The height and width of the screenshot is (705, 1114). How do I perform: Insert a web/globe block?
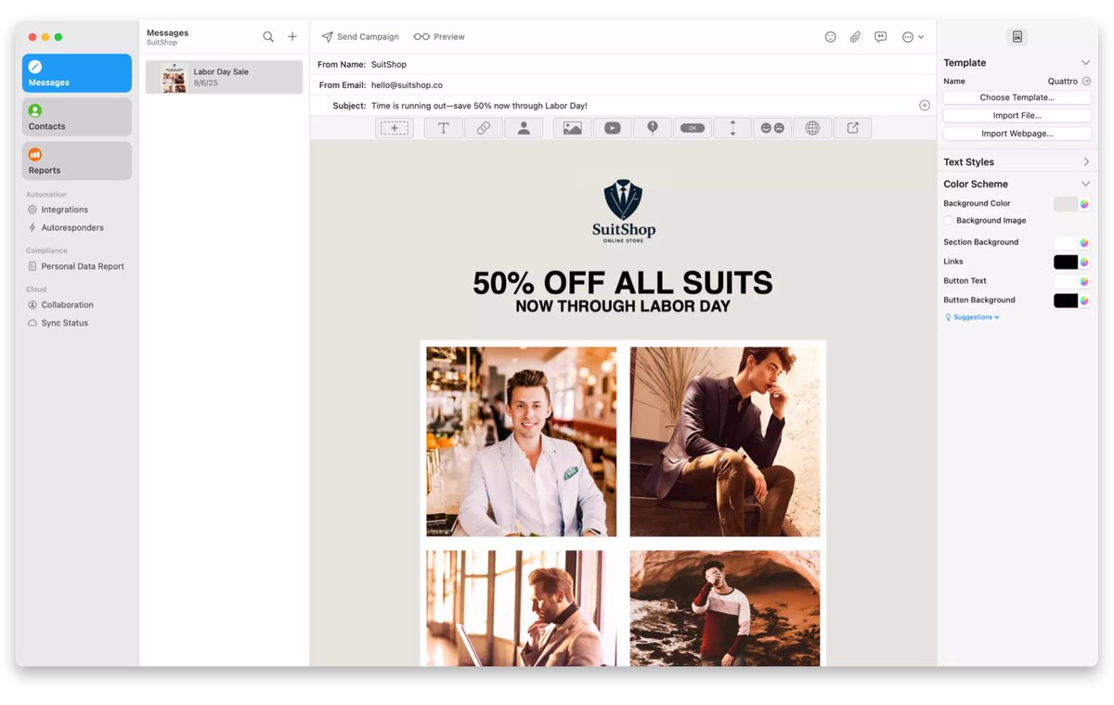click(x=812, y=127)
